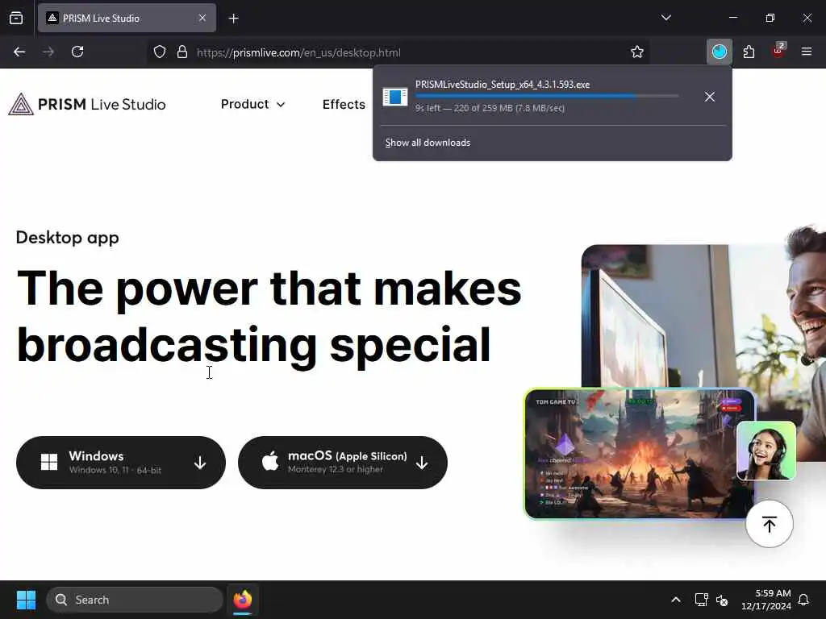Click the muted volume tray icon

tap(722, 600)
